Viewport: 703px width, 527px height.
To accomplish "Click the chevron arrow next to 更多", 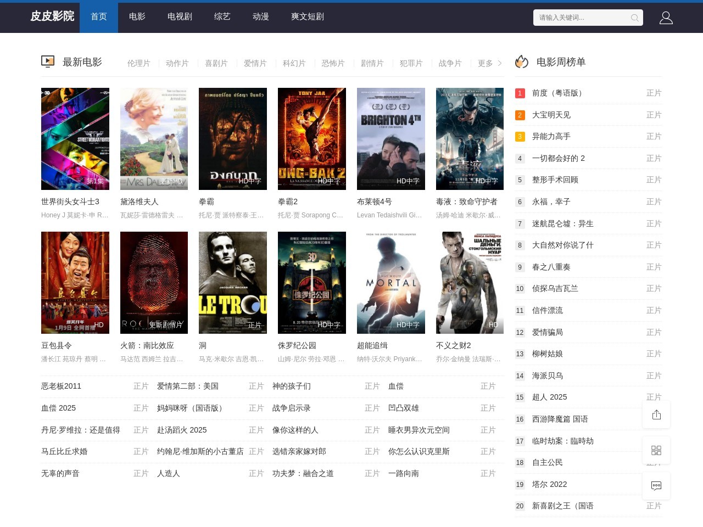I will (500, 63).
